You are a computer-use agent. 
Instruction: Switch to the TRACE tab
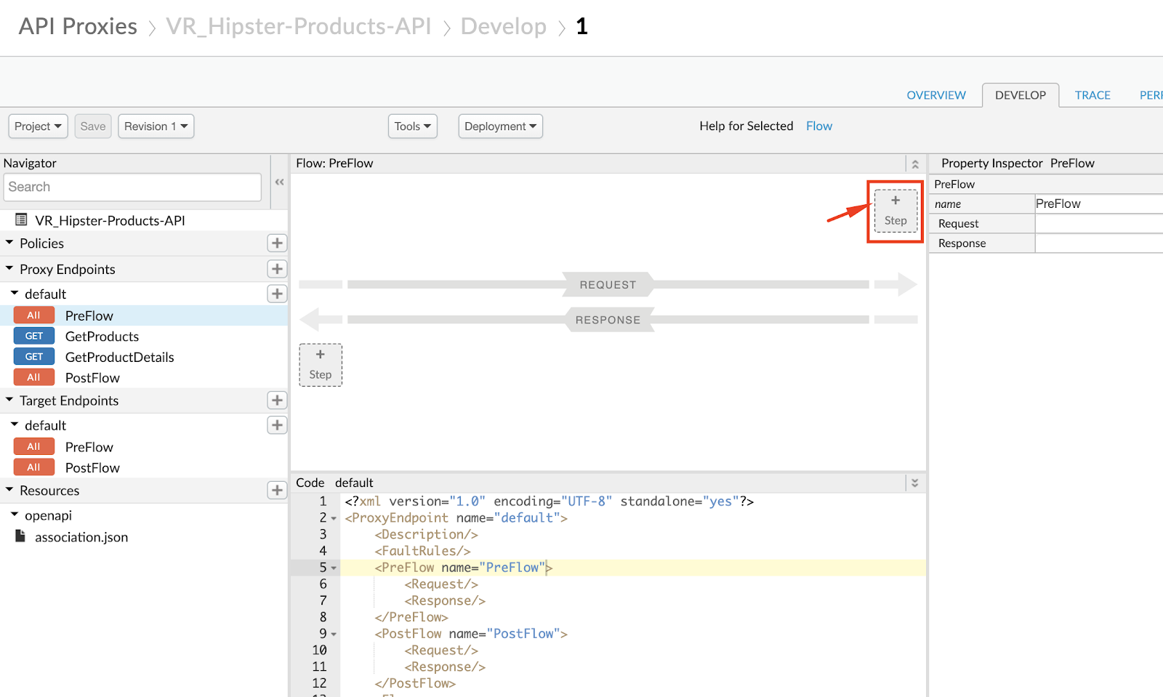[x=1092, y=95]
